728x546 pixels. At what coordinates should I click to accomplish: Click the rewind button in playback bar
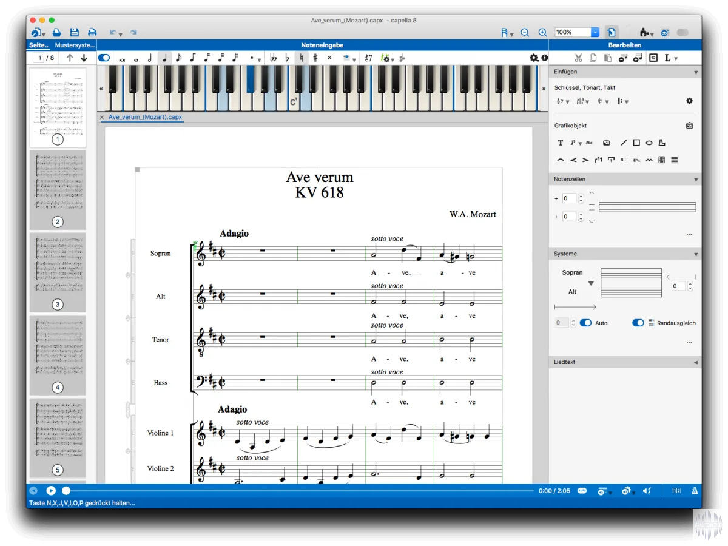pos(33,491)
